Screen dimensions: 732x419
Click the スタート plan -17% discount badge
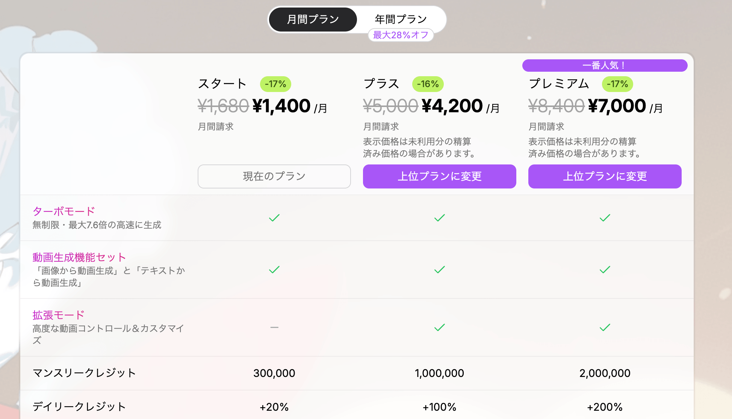(275, 84)
